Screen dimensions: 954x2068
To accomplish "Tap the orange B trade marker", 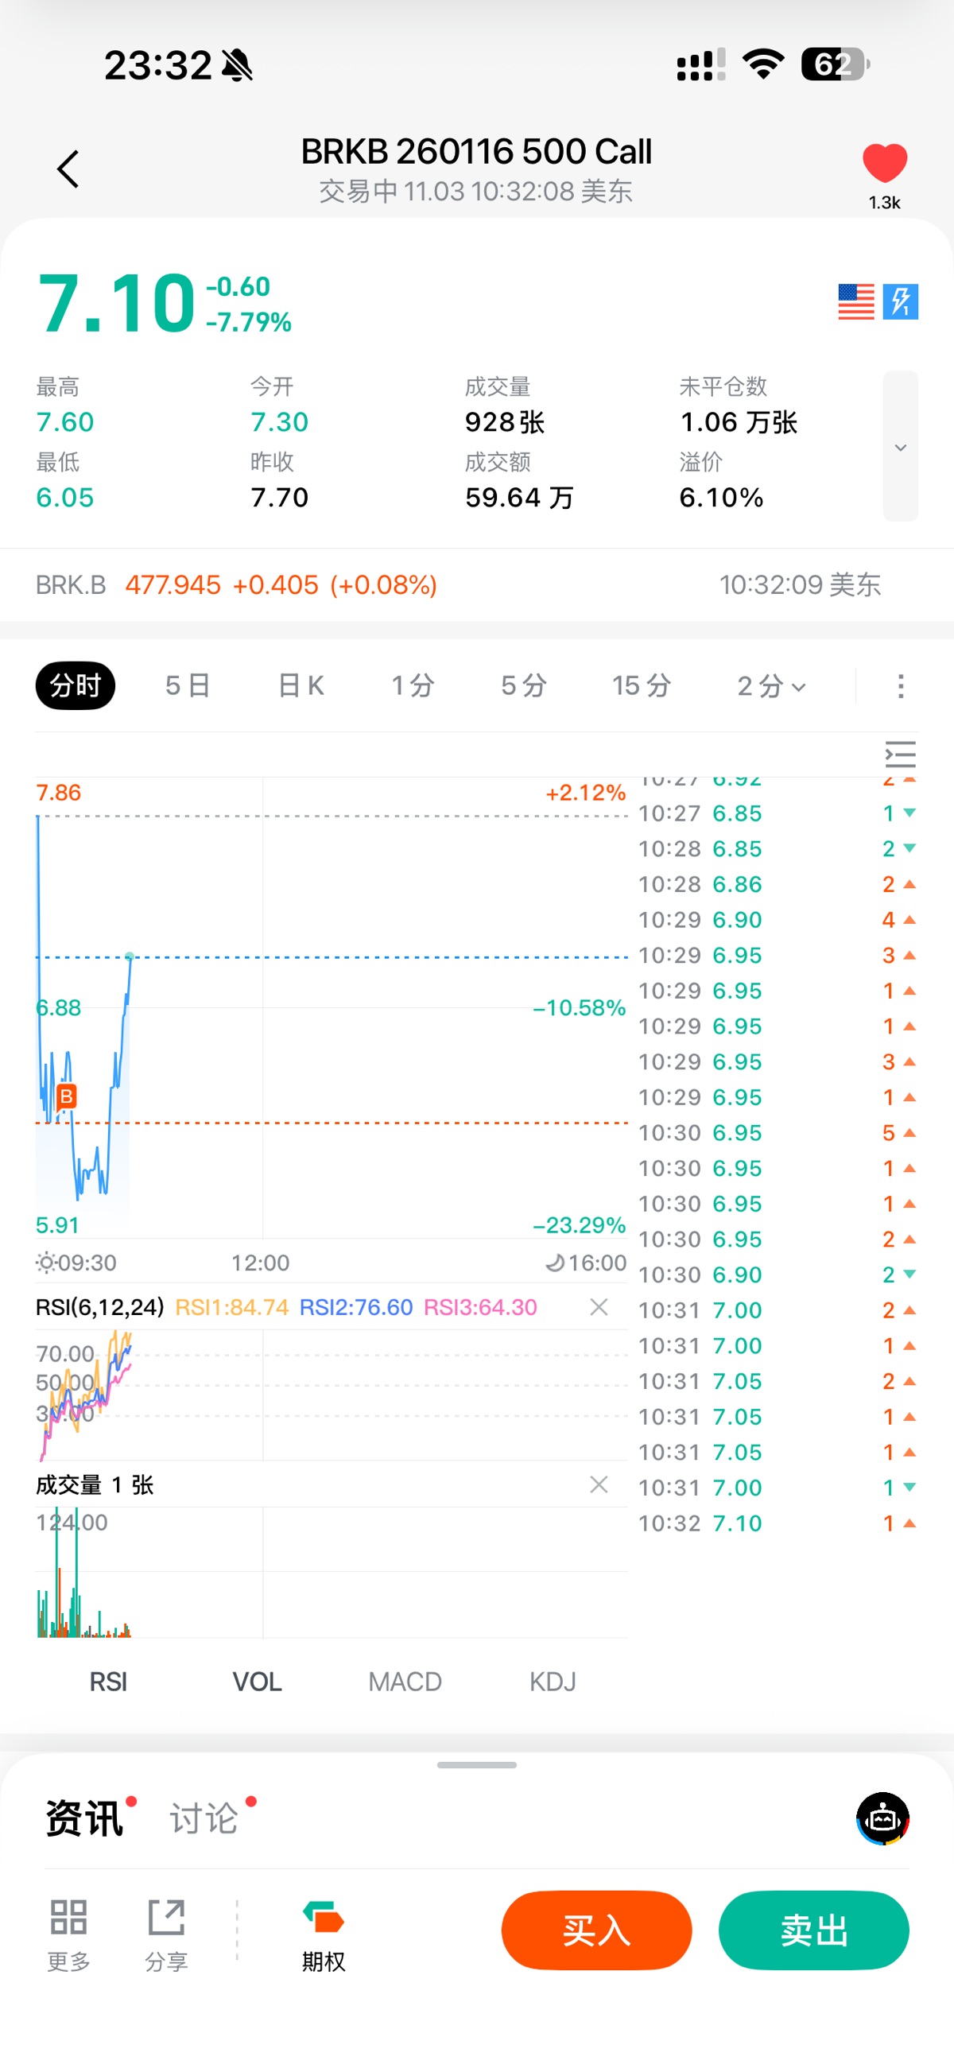I will pyautogui.click(x=66, y=1096).
